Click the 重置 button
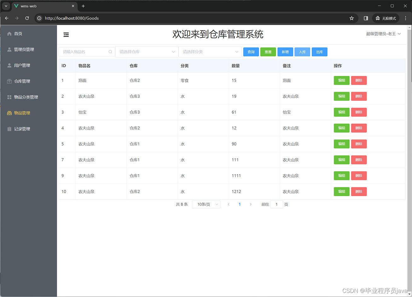The image size is (412, 297). click(x=268, y=52)
